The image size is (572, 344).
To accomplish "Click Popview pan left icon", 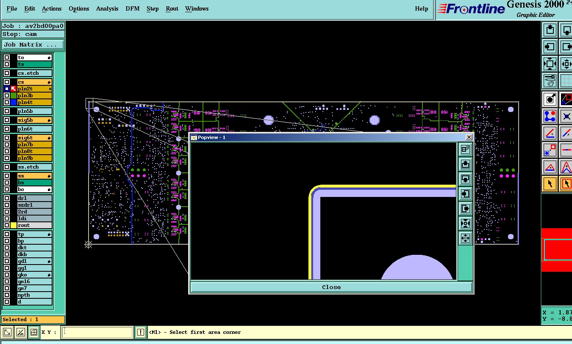I will [x=465, y=194].
